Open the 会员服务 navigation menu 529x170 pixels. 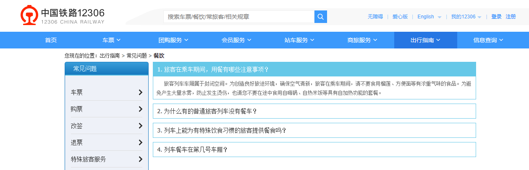pyautogui.click(x=236, y=40)
